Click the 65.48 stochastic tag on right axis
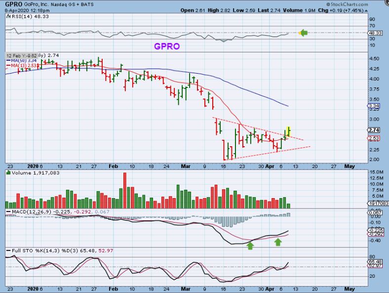Viewport: 389px width, 293px height. [375, 262]
